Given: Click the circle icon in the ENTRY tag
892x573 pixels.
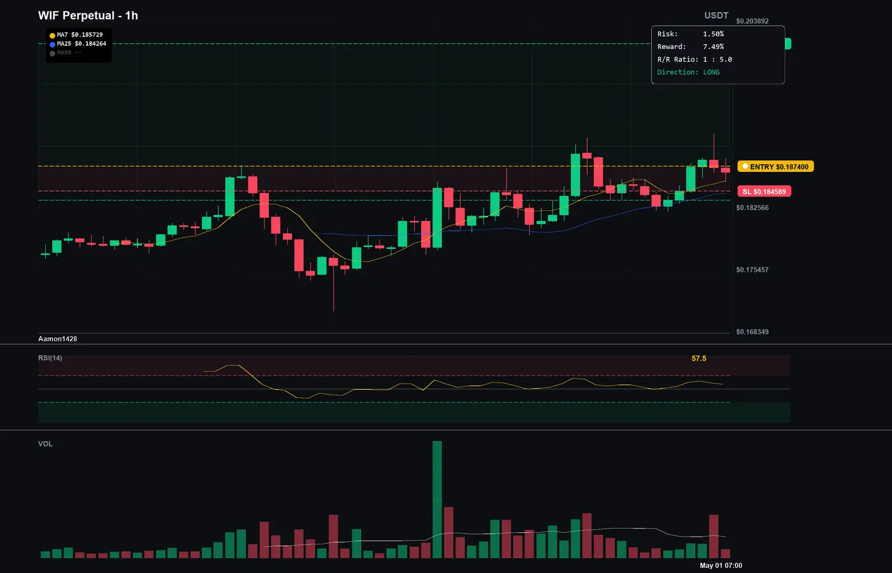Looking at the screenshot, I should pyautogui.click(x=745, y=166).
